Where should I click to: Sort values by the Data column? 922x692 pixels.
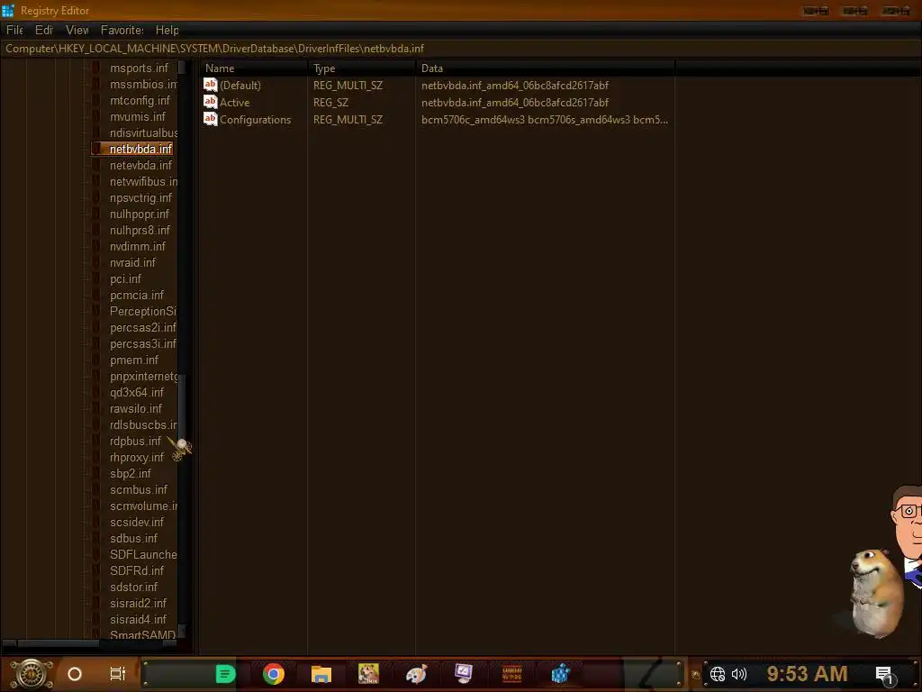[x=545, y=68]
